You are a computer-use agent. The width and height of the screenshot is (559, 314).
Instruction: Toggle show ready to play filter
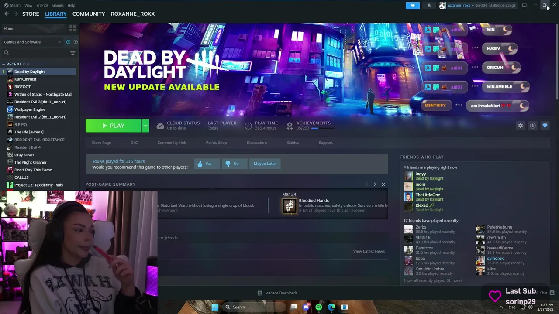[x=76, y=42]
